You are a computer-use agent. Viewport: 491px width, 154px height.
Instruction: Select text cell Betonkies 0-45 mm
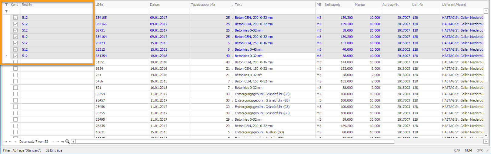[275, 49]
